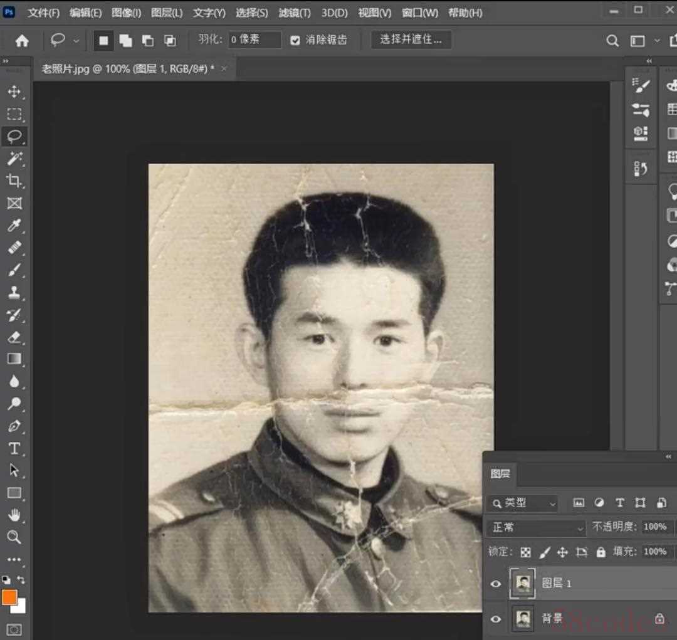The image size is (677, 640).
Task: Click the 羽化 feather input field
Action: pyautogui.click(x=254, y=40)
